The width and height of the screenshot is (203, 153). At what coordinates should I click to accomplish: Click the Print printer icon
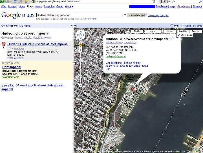point(172,26)
